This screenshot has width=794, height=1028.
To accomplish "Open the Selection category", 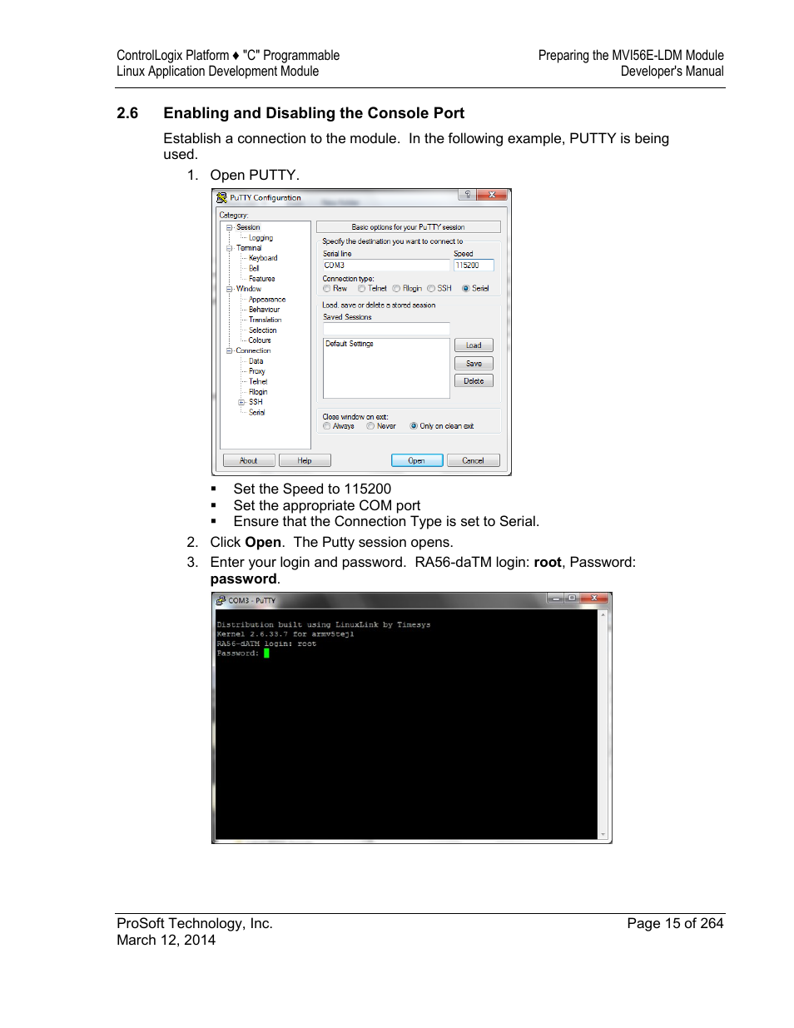I will point(262,330).
